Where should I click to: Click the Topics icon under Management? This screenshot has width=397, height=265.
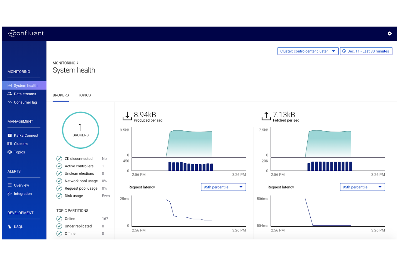click(9, 152)
